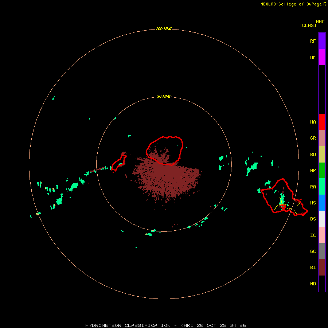This screenshot has width=328, height=328.
Task: Click the GC legend label
Action: tap(313, 251)
